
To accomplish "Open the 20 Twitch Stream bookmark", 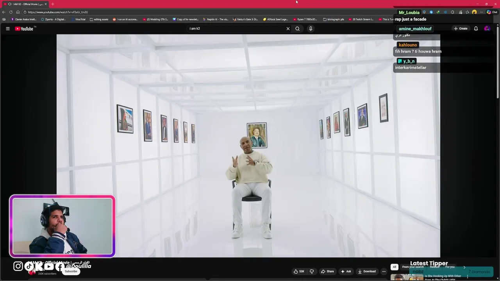I will 361,19.
